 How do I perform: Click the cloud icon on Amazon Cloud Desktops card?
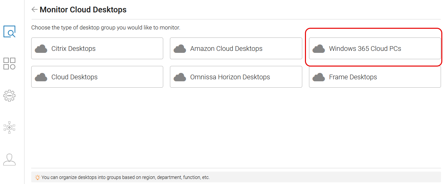(x=180, y=49)
